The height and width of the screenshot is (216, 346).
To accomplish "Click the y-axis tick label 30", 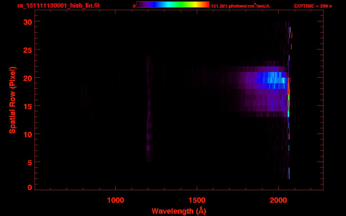I will click(x=28, y=22).
